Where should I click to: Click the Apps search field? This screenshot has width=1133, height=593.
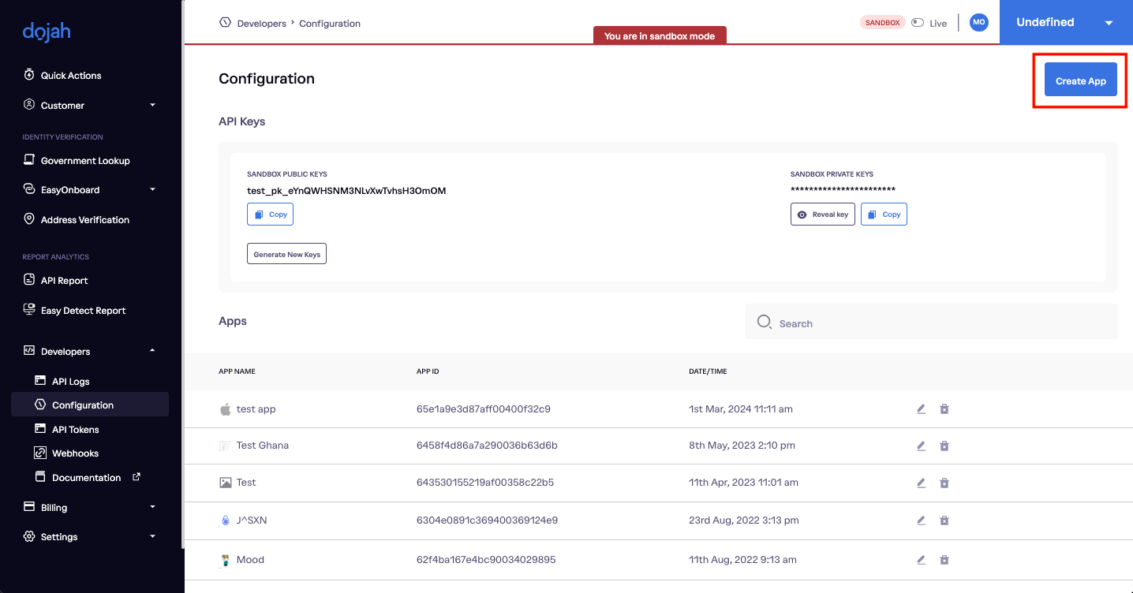(931, 322)
